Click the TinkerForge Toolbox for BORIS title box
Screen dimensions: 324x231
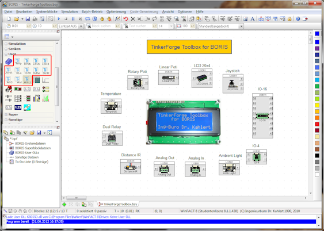point(189,47)
